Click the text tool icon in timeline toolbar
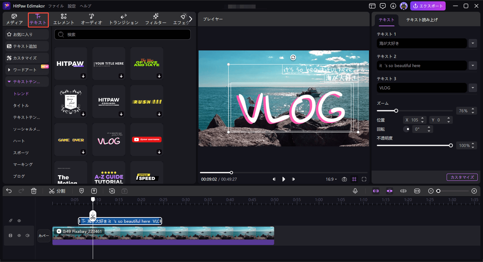Image resolution: width=483 pixels, height=262 pixels. 94,191
